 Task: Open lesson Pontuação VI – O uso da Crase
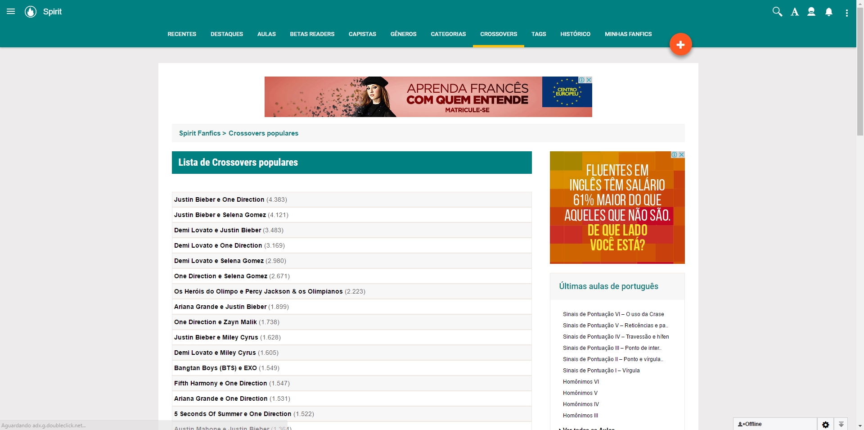tap(613, 314)
